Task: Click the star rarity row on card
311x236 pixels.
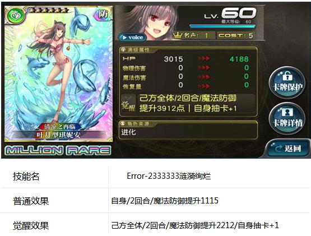Action: pyautogui.click(x=48, y=10)
